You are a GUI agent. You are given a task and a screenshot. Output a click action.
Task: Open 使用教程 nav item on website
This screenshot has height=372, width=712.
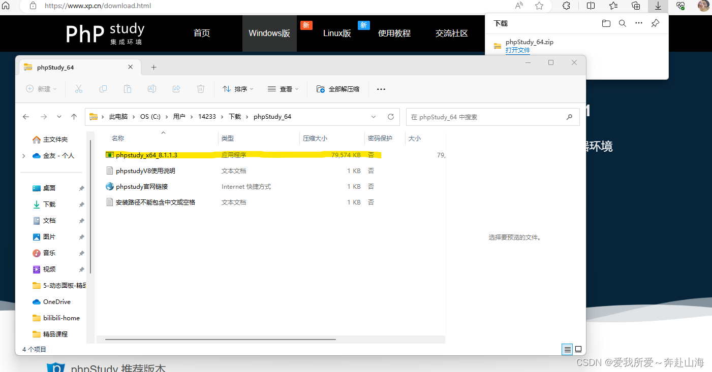coord(394,33)
